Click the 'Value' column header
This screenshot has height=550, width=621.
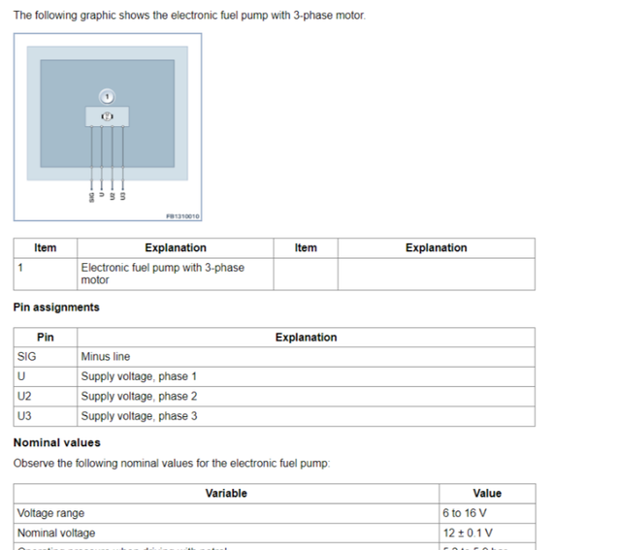click(487, 494)
